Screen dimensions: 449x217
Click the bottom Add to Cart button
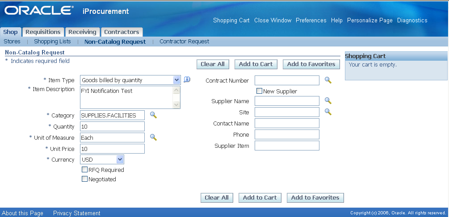(260, 197)
